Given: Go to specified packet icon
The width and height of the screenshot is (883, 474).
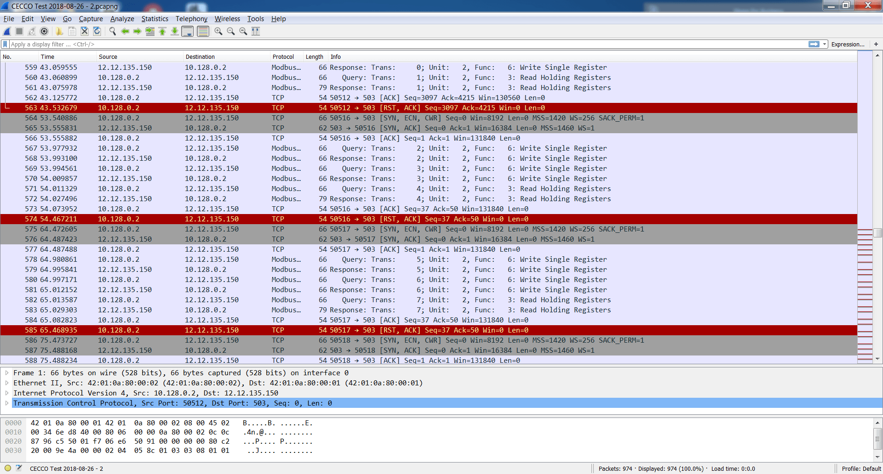Looking at the screenshot, I should (x=150, y=31).
